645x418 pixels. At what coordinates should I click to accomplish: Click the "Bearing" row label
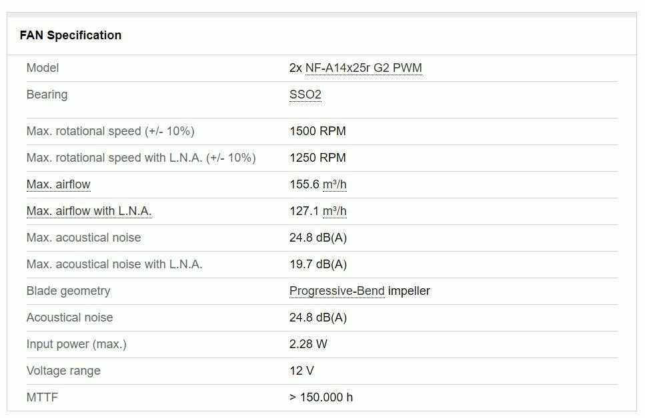tap(47, 95)
